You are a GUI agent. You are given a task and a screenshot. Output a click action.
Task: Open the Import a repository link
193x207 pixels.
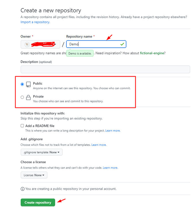click(35, 22)
